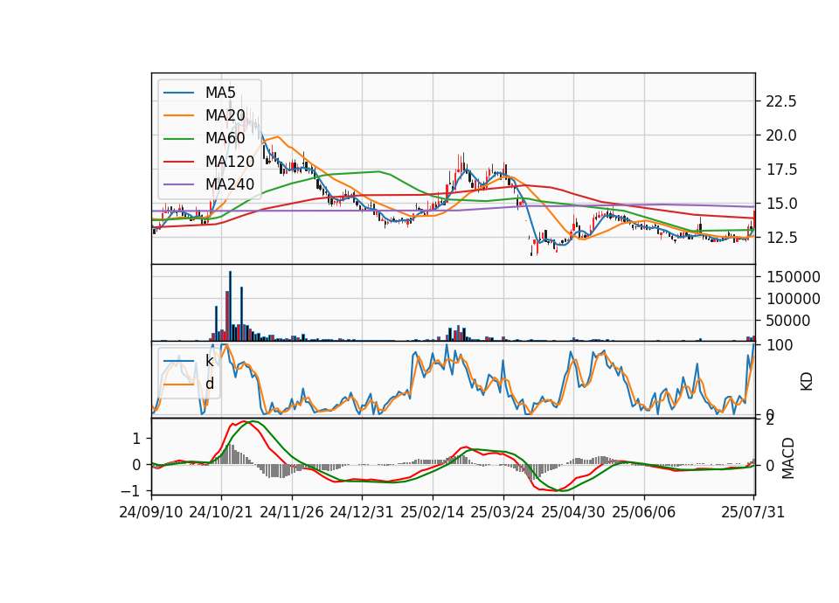Click the 25/07/31 date tick label

click(752, 512)
